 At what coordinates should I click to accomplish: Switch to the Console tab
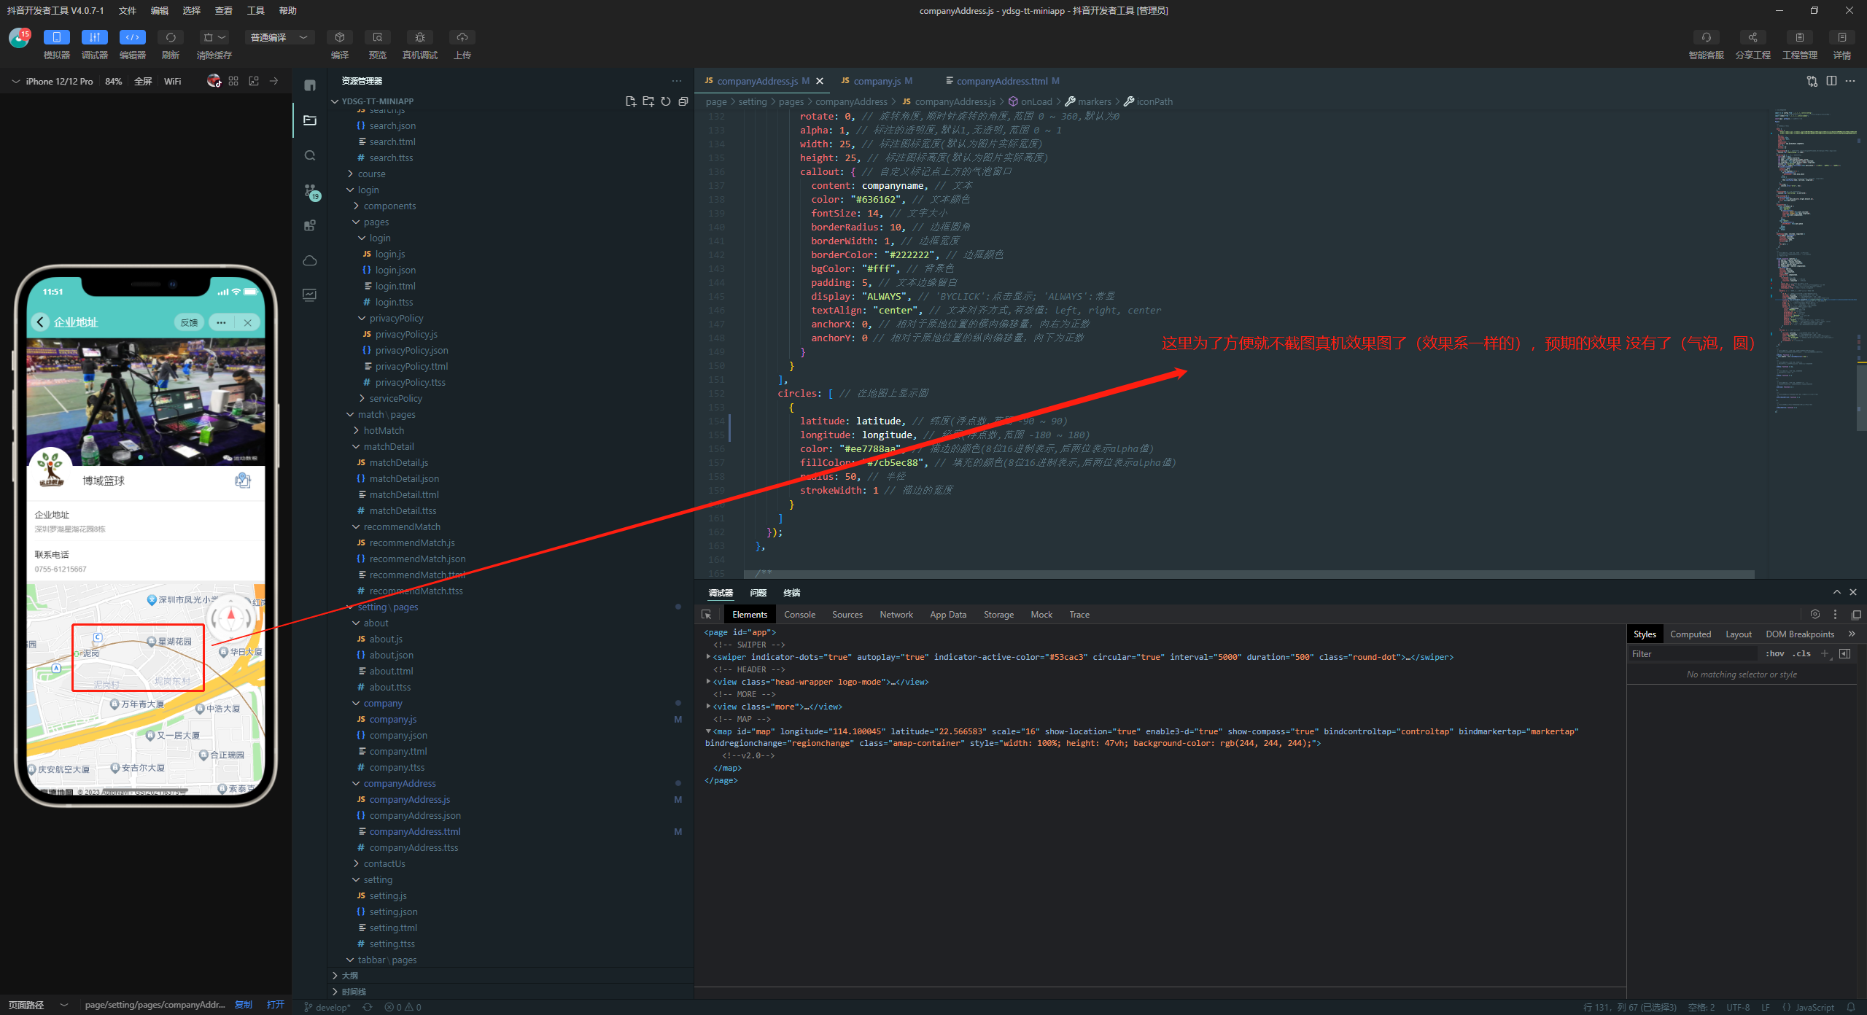pos(799,615)
